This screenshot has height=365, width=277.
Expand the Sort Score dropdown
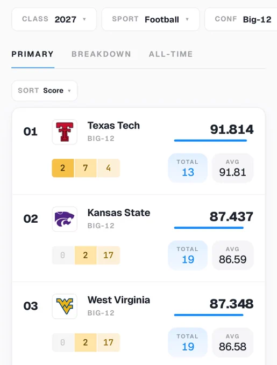[x=45, y=91]
